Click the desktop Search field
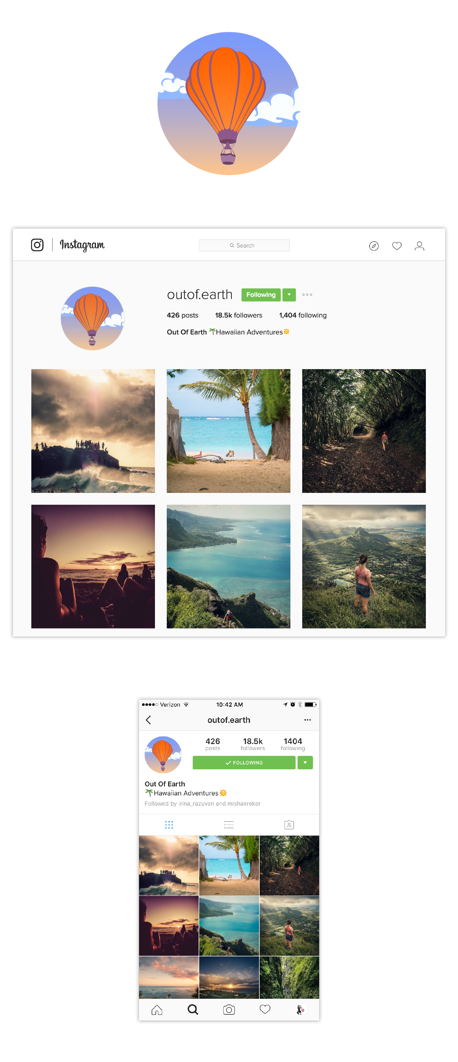The image size is (458, 1062). pos(244,245)
